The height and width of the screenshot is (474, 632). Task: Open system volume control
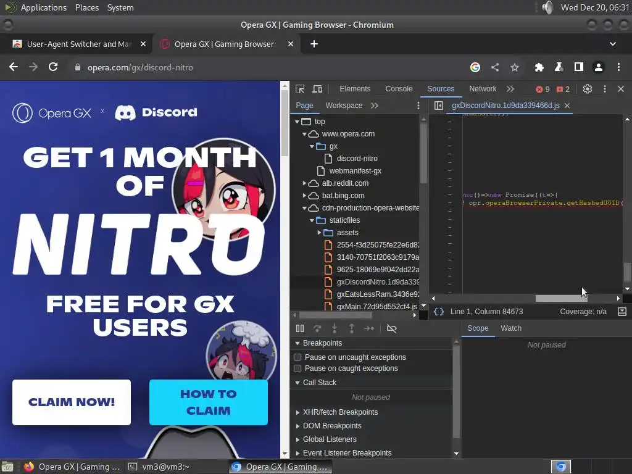click(x=547, y=7)
